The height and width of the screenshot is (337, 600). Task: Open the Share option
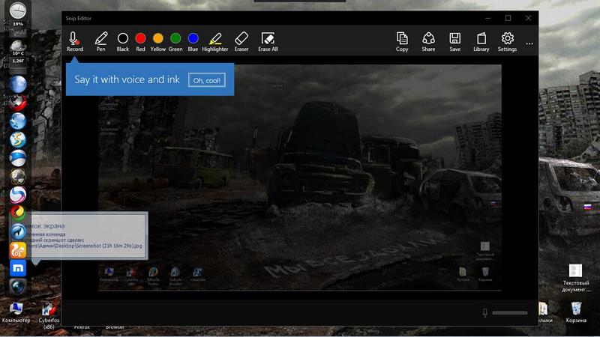click(x=428, y=42)
